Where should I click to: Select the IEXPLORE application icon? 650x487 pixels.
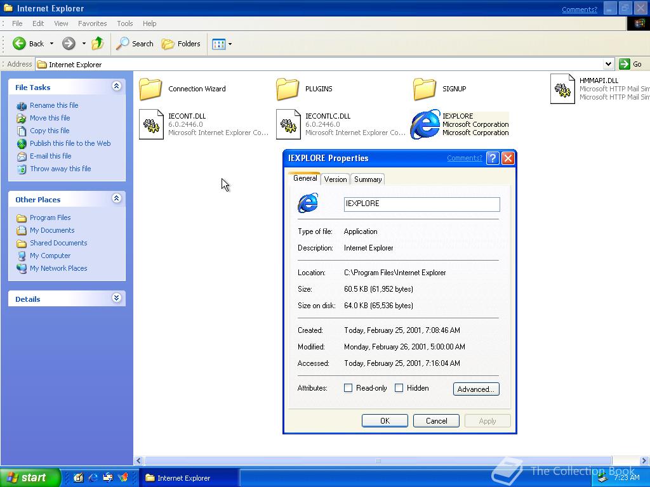click(425, 124)
